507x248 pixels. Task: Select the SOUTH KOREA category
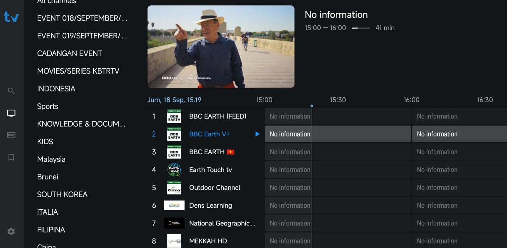[62, 195]
